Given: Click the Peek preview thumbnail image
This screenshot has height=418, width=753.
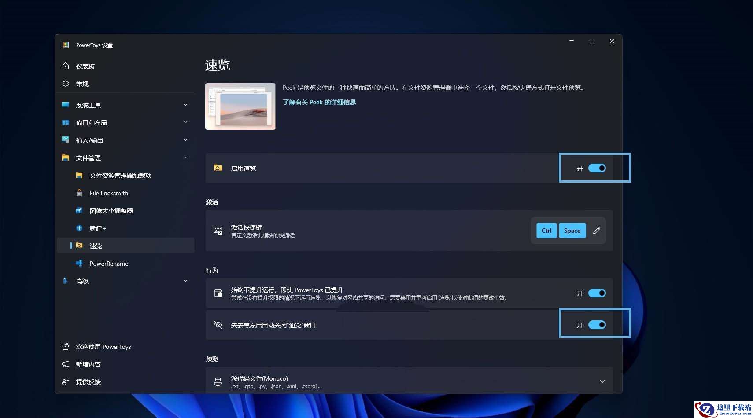Looking at the screenshot, I should click(240, 106).
